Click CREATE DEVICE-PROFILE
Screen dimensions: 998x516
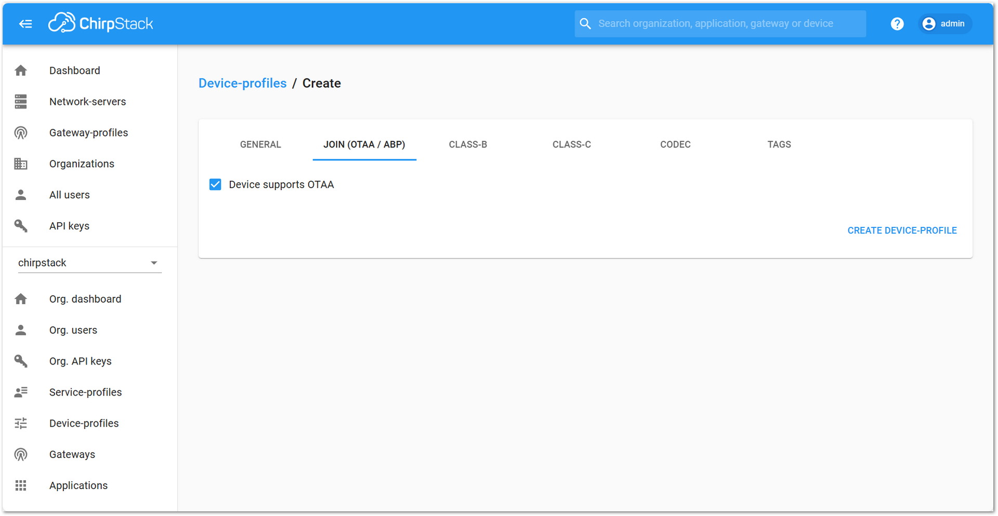tap(902, 230)
